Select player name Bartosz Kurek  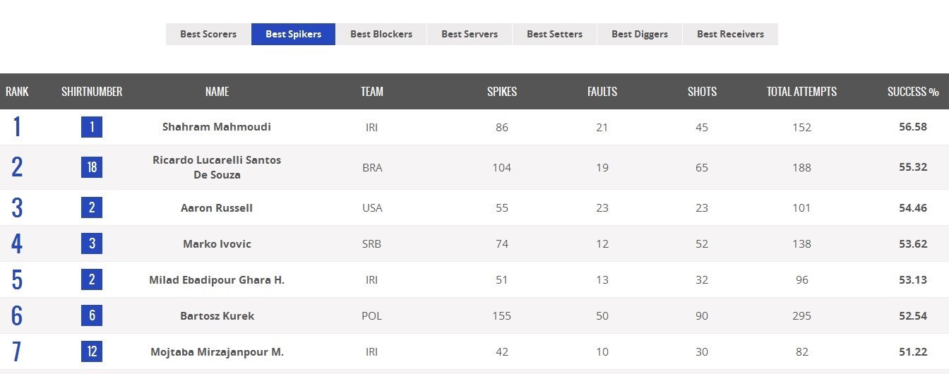[x=217, y=315]
